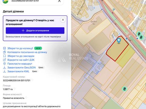This screenshot has height=109, width=146.
Task: Select the yellow parcel next to highlighted plot
Action: click(x=125, y=56)
